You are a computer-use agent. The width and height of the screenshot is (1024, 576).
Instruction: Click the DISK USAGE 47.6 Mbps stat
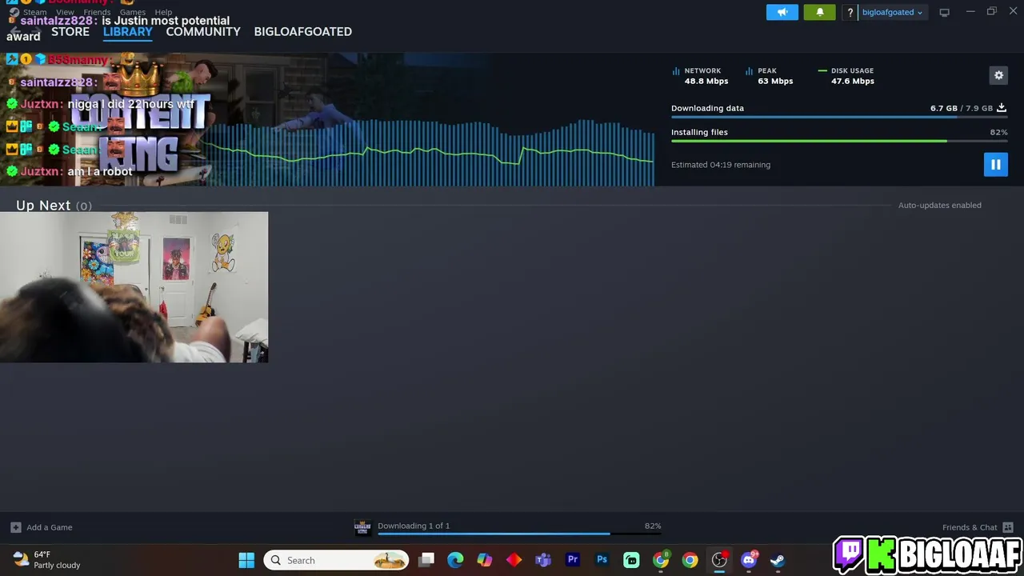click(x=846, y=76)
